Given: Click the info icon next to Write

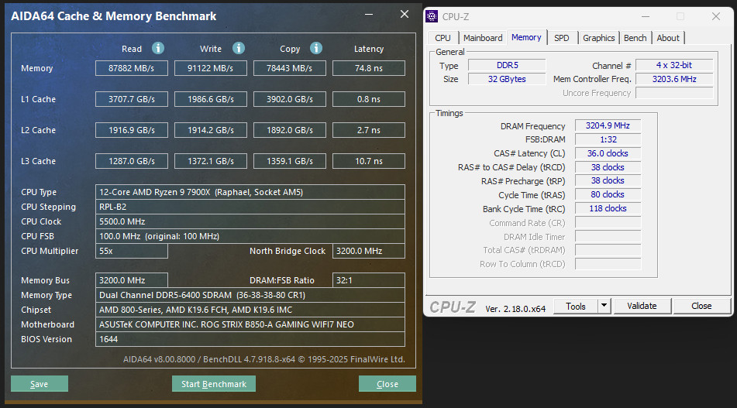Looking at the screenshot, I should 239,48.
